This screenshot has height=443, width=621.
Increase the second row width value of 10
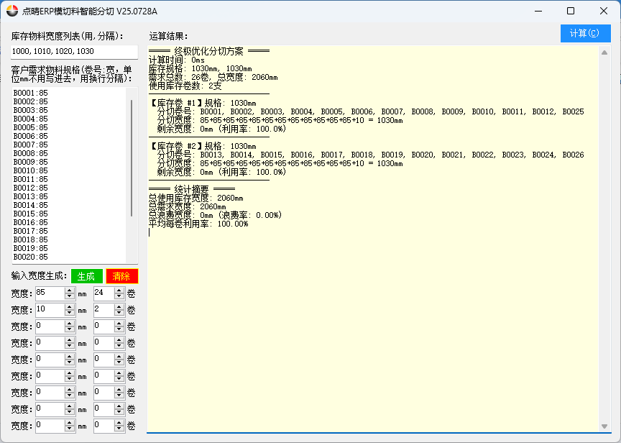tap(70, 306)
